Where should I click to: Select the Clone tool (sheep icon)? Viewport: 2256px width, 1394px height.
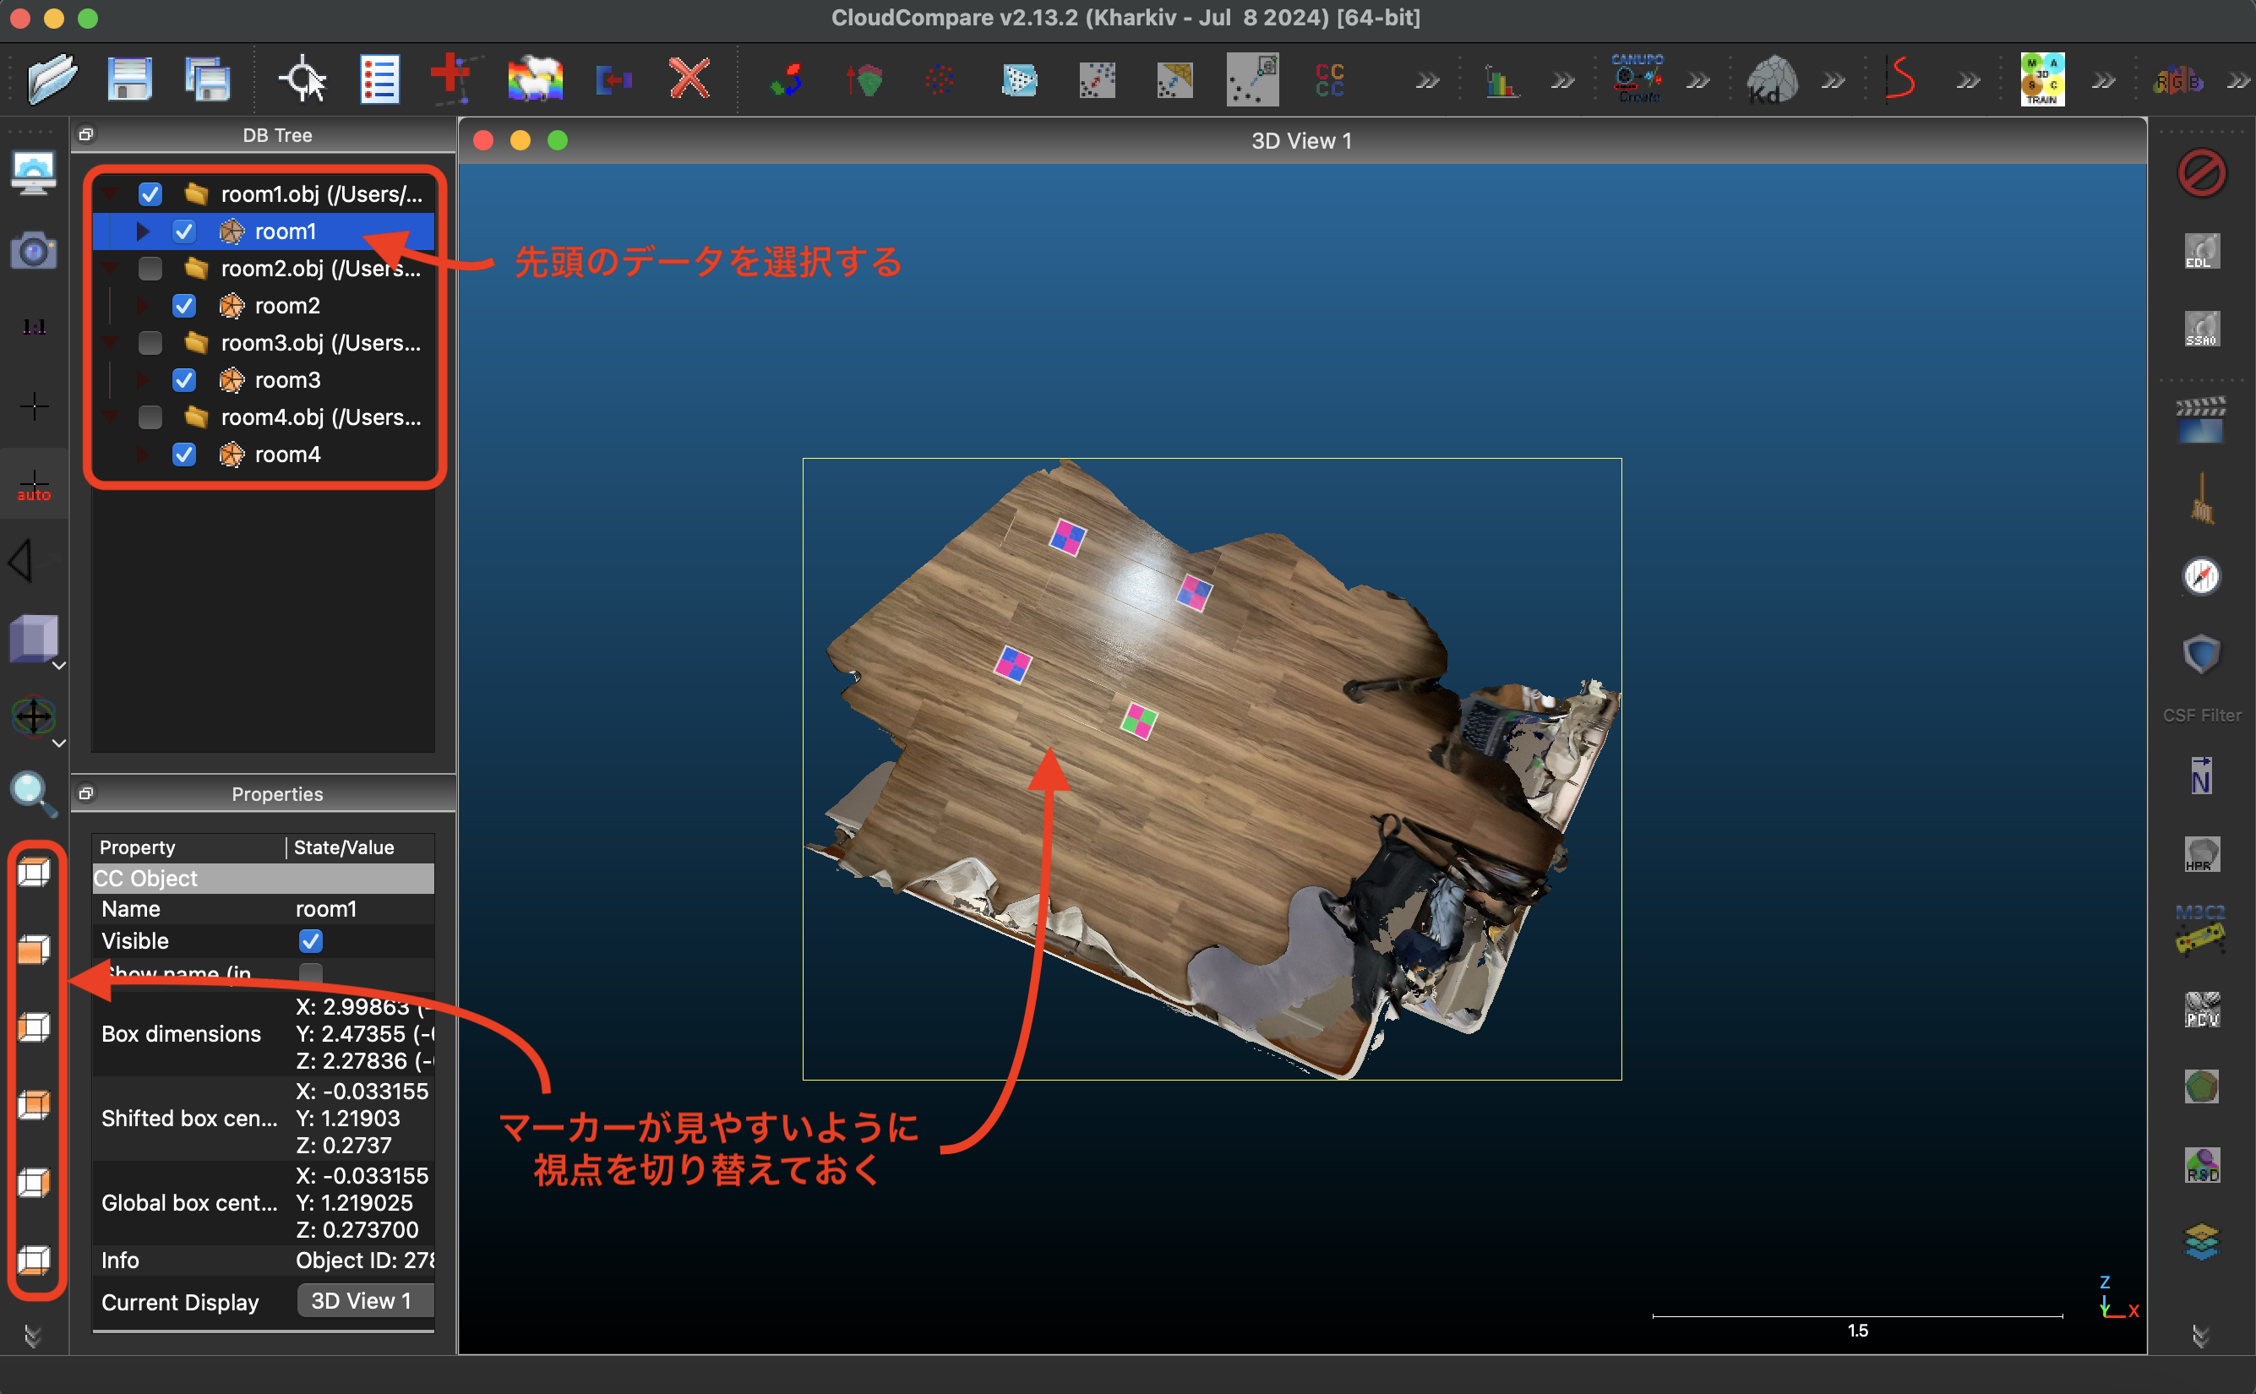533,79
